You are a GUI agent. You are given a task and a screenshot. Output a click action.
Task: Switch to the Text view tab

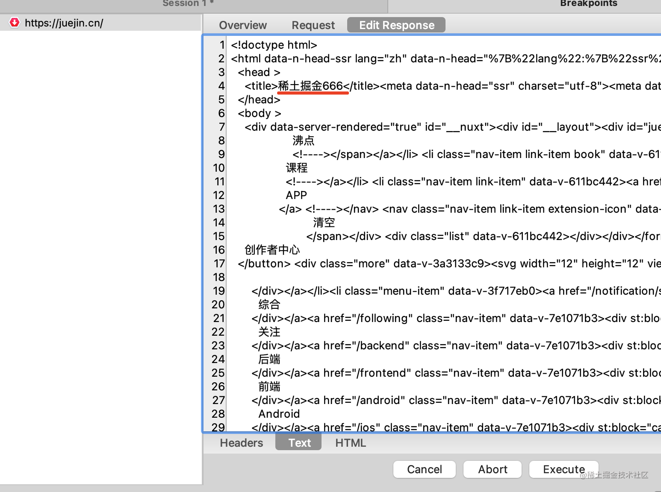pyautogui.click(x=298, y=442)
